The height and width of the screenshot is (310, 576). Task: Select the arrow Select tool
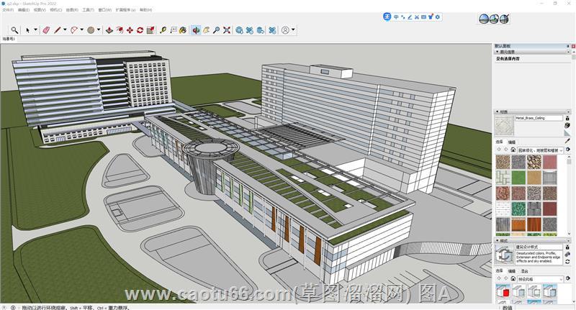click(x=28, y=30)
